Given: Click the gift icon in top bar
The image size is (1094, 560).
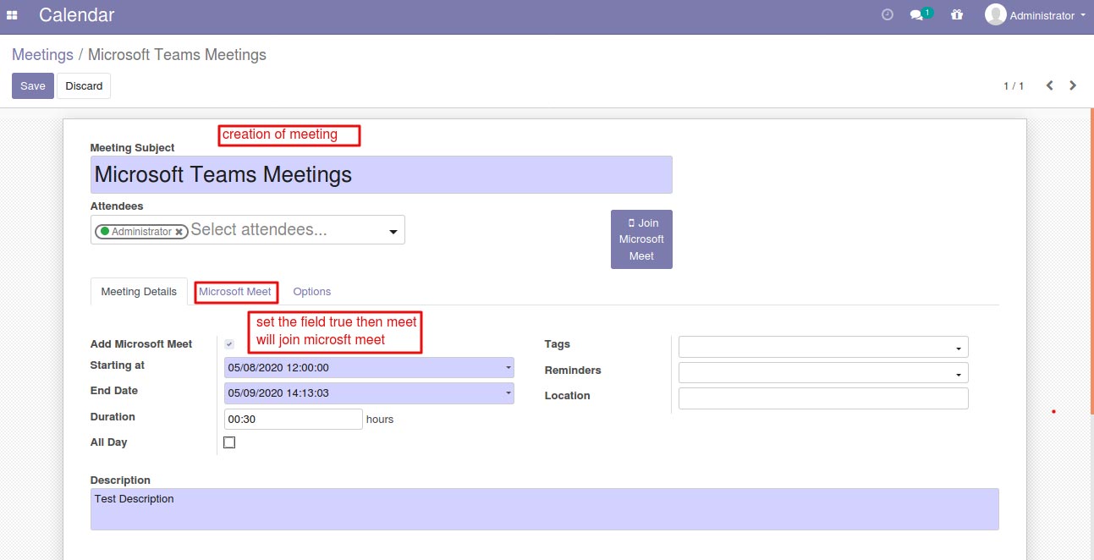Looking at the screenshot, I should [957, 14].
